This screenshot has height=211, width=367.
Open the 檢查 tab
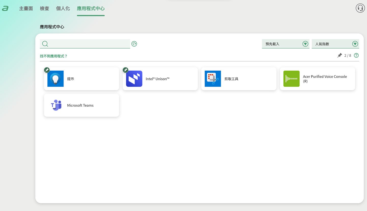tap(44, 8)
